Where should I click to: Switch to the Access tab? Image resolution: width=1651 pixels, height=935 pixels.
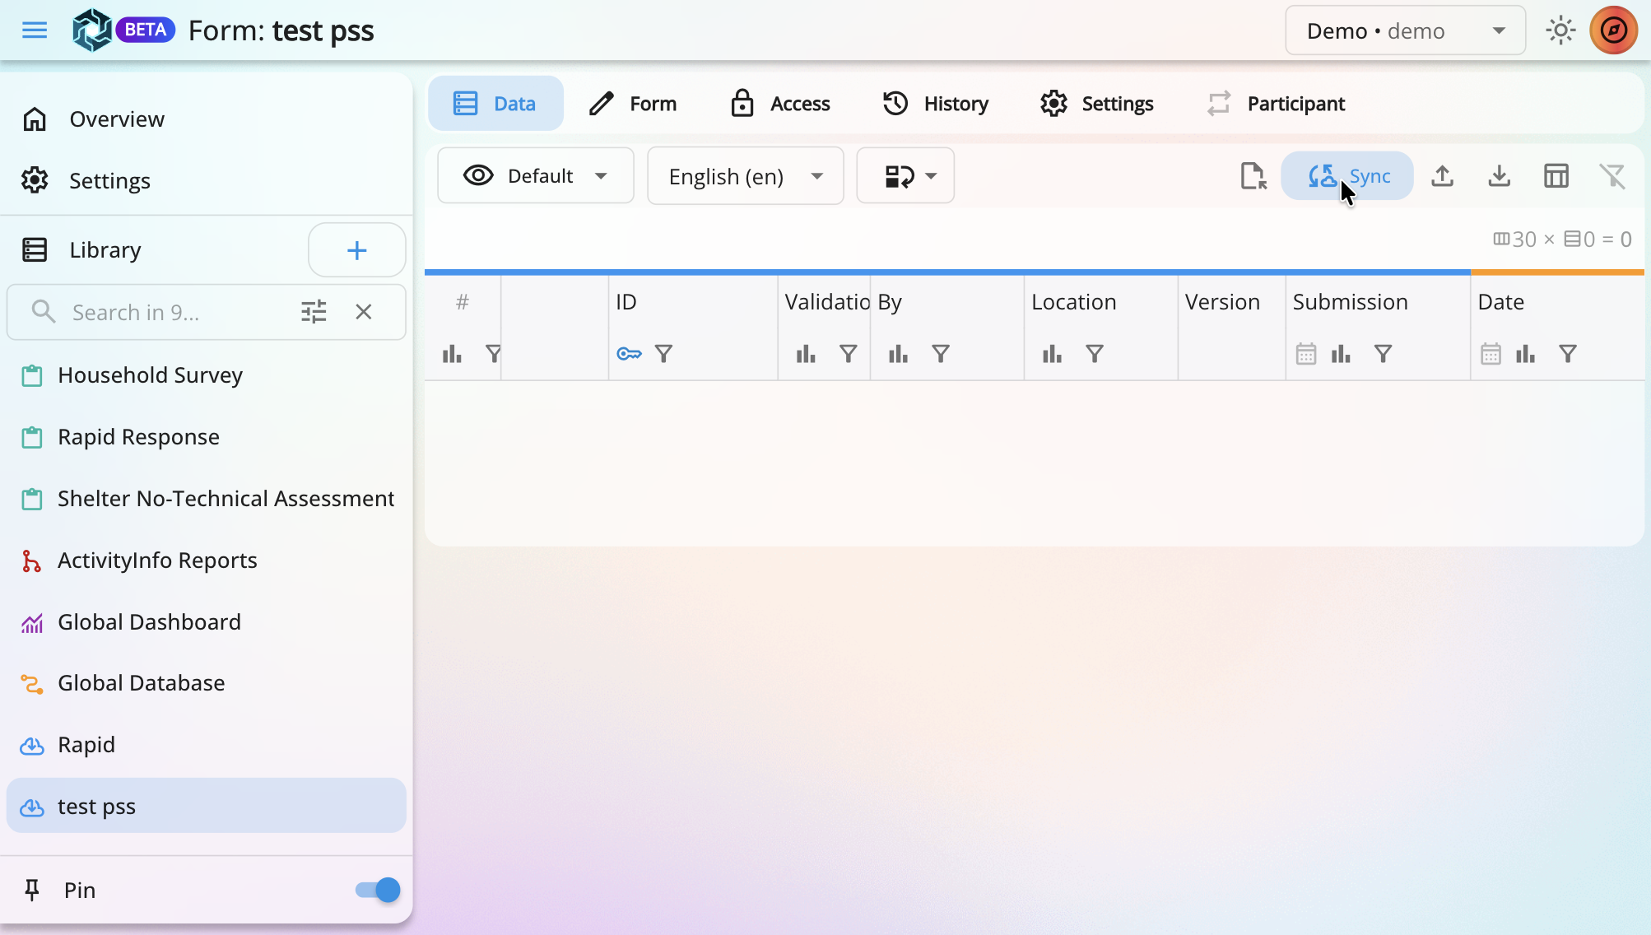(780, 104)
